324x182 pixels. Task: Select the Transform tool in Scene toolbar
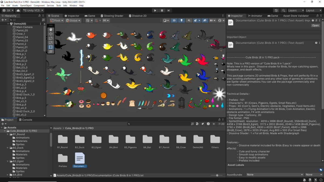pyautogui.click(x=51, y=51)
